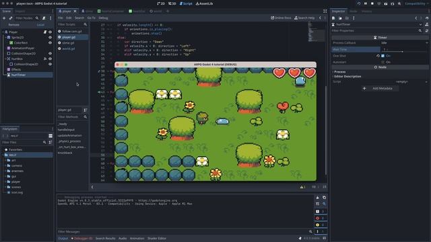
Task: Open the Compatibility renderer dropdown
Action: [x=416, y=3]
